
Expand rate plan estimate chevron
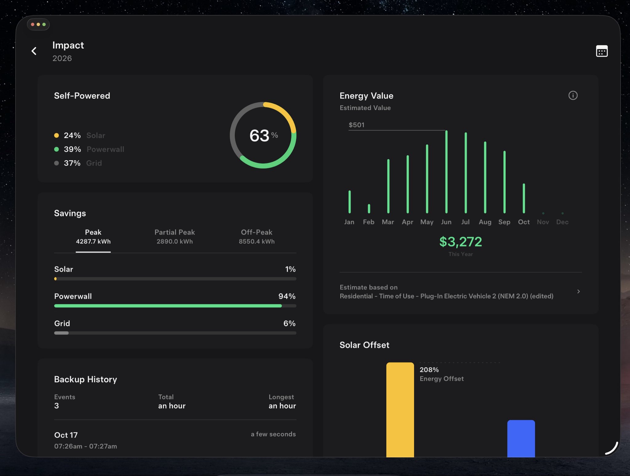click(579, 291)
